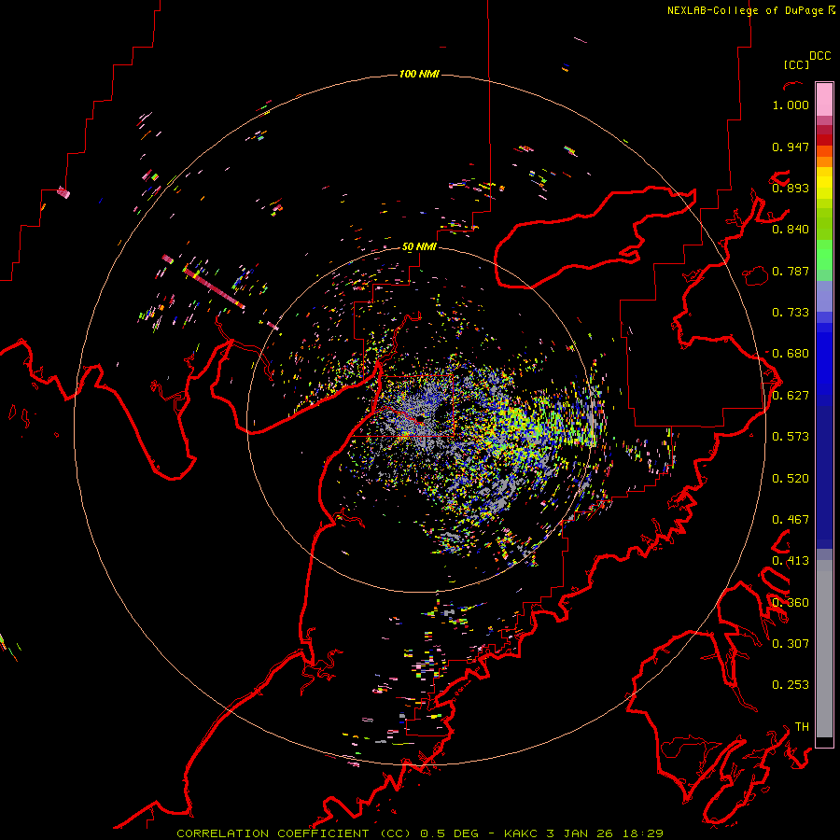Click the 0.520 legend value
The image size is (840, 840).
pos(791,479)
